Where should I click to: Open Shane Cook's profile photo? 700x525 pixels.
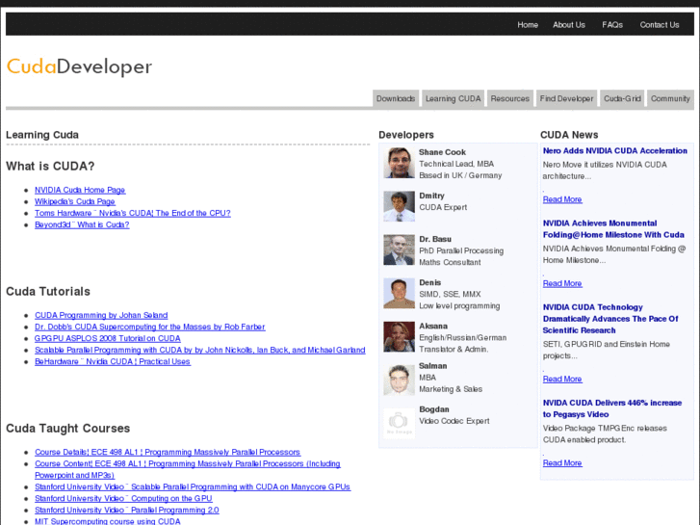pyautogui.click(x=400, y=163)
